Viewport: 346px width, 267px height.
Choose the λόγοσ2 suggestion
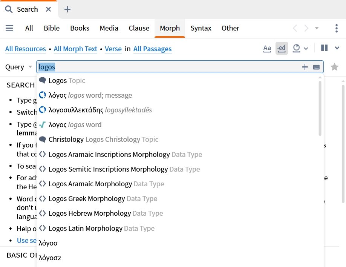click(x=178, y=258)
